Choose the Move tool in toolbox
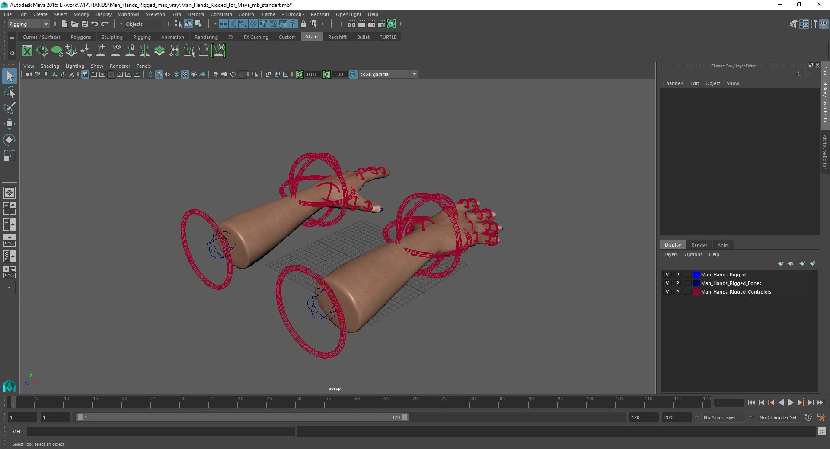The height and width of the screenshot is (449, 830). click(x=10, y=124)
